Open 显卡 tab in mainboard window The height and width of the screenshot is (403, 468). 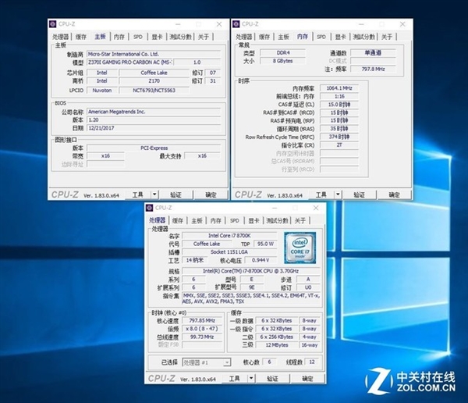click(157, 37)
